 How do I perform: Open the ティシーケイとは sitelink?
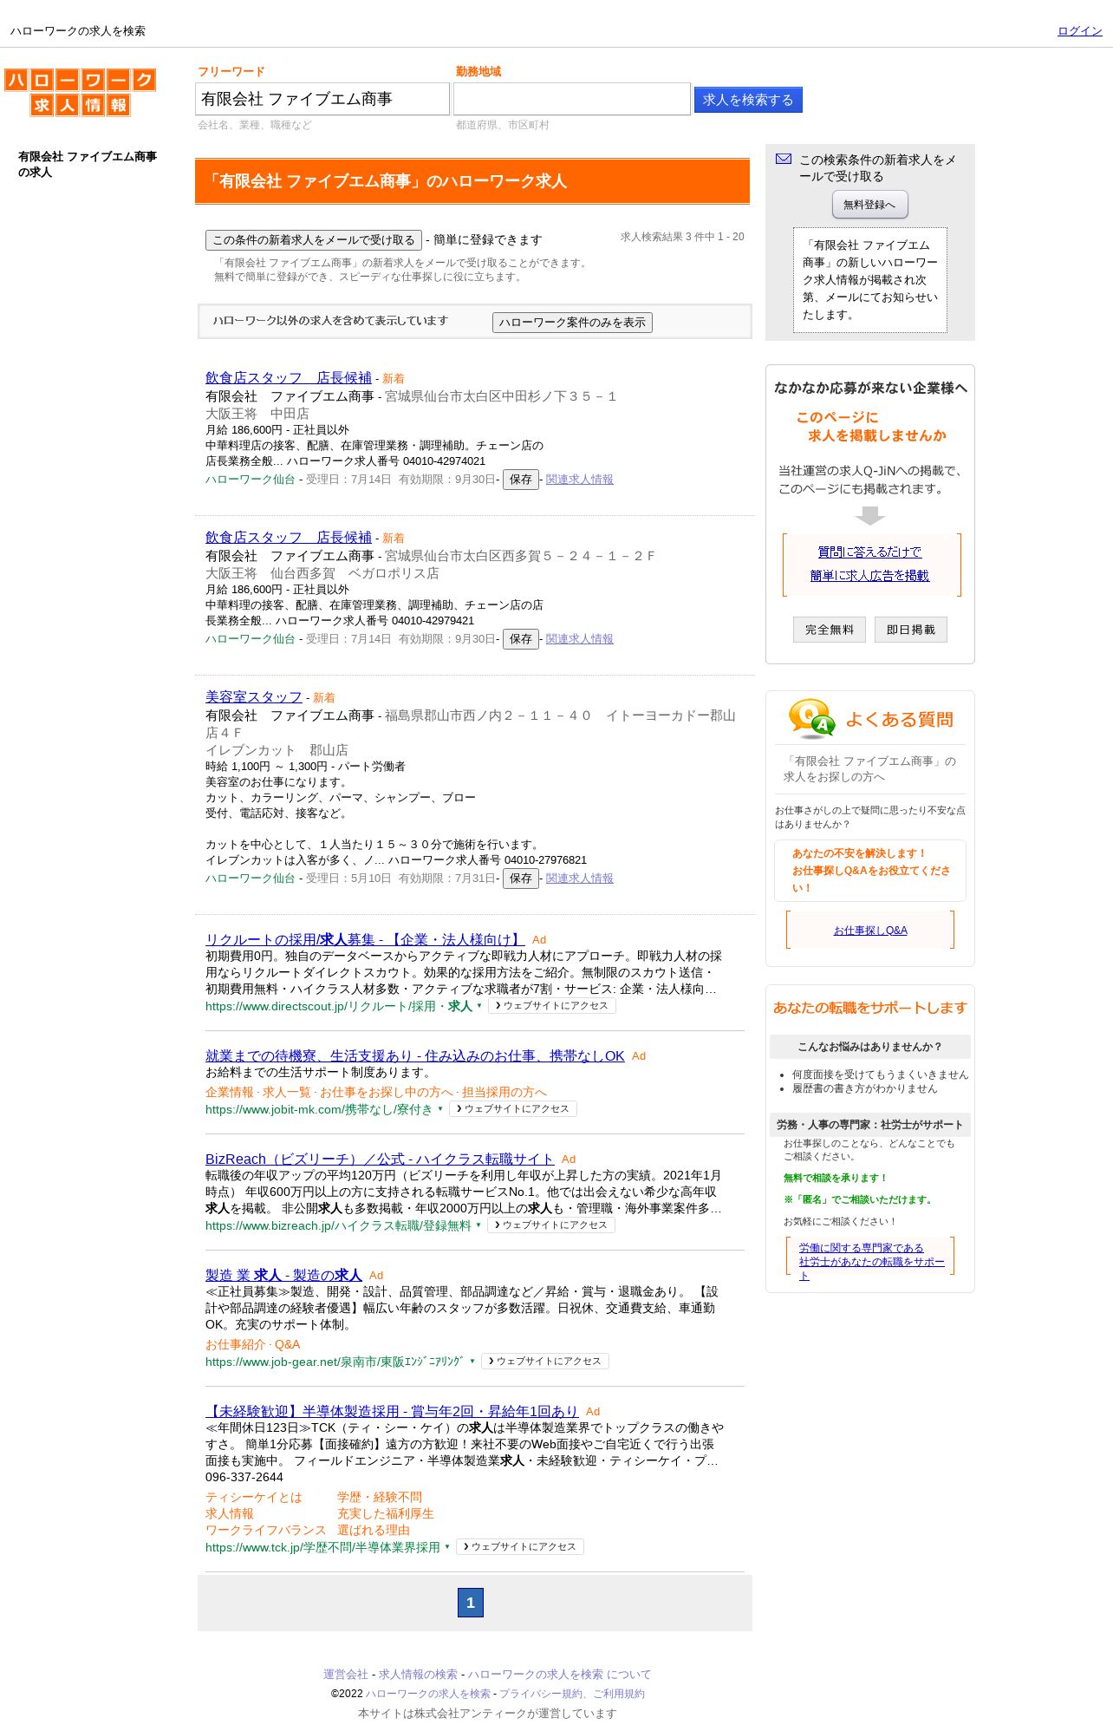click(x=254, y=1498)
